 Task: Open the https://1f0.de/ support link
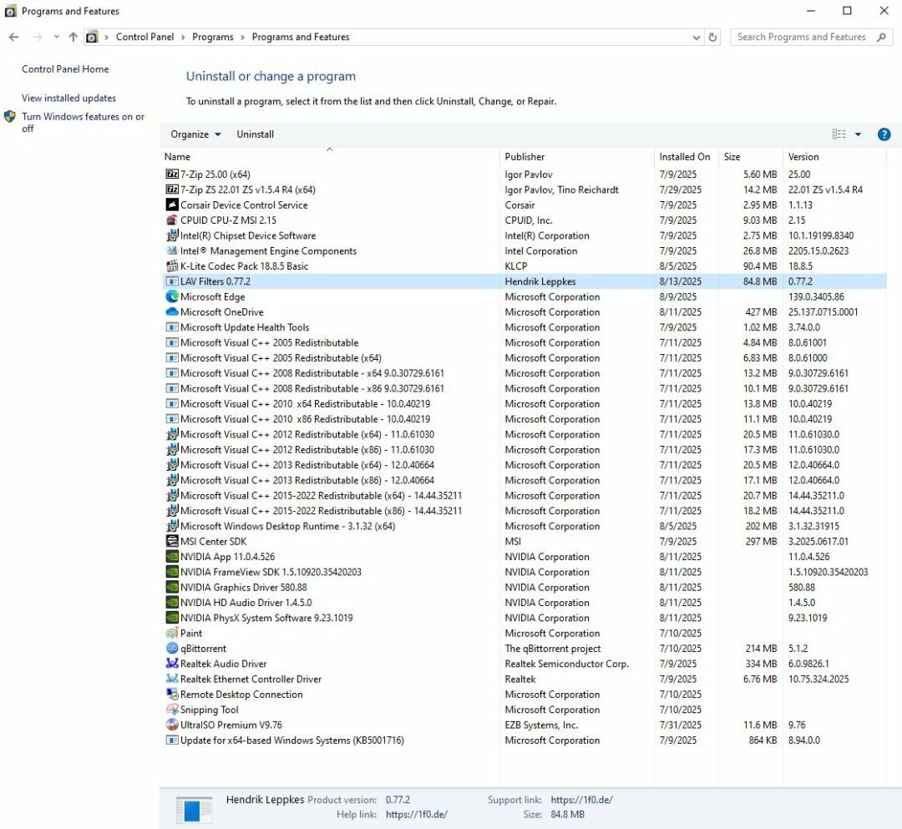pyautogui.click(x=581, y=800)
